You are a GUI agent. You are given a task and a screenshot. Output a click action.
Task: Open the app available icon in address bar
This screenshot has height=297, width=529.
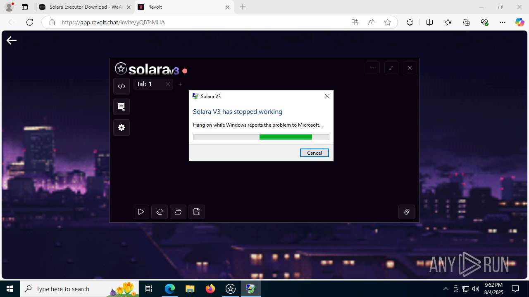(355, 22)
